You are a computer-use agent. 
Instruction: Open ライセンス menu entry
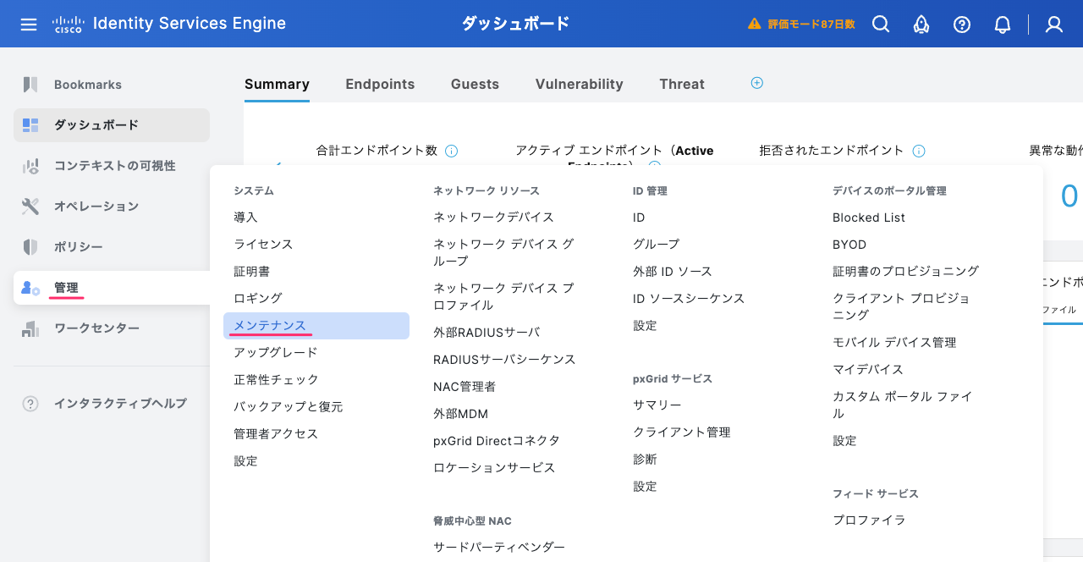tap(263, 245)
